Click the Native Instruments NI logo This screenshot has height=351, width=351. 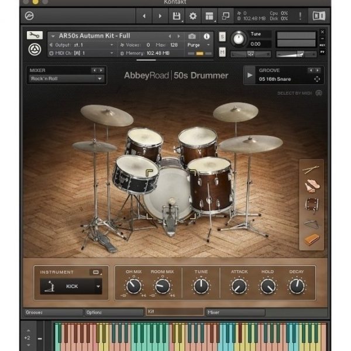pos(319,16)
